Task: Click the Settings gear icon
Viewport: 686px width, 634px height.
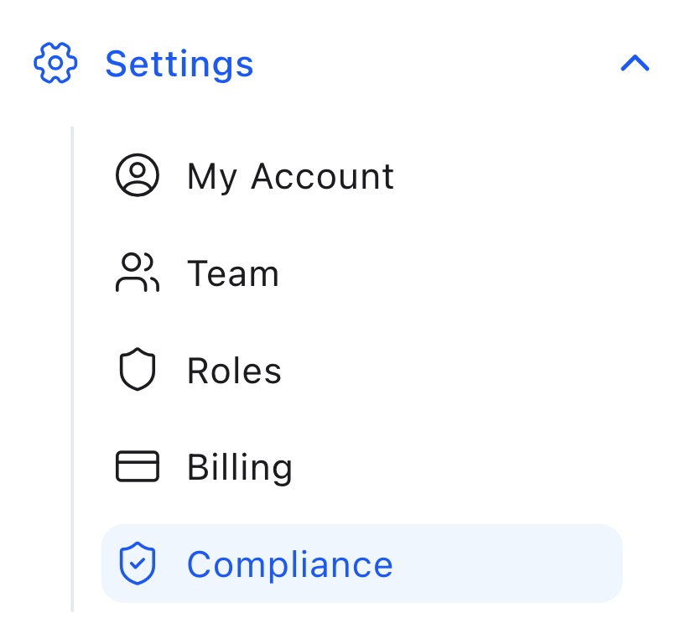Action: [x=55, y=64]
